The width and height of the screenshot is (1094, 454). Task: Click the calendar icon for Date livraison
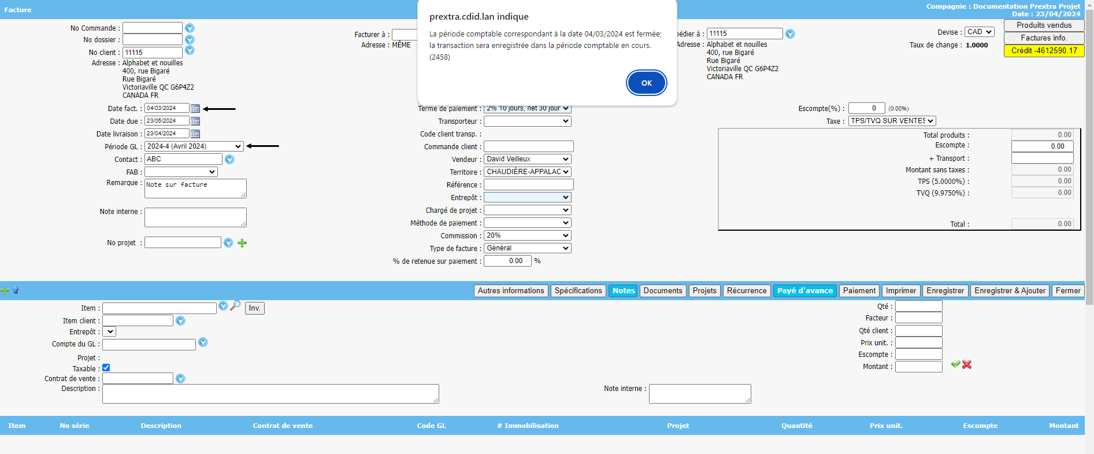pos(195,134)
